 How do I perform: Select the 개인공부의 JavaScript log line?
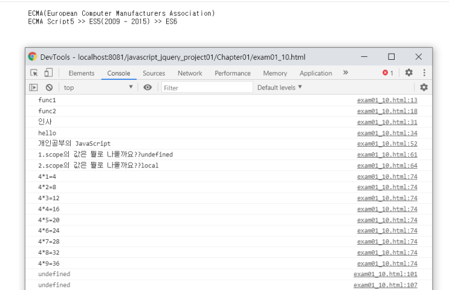pyautogui.click(x=74, y=143)
